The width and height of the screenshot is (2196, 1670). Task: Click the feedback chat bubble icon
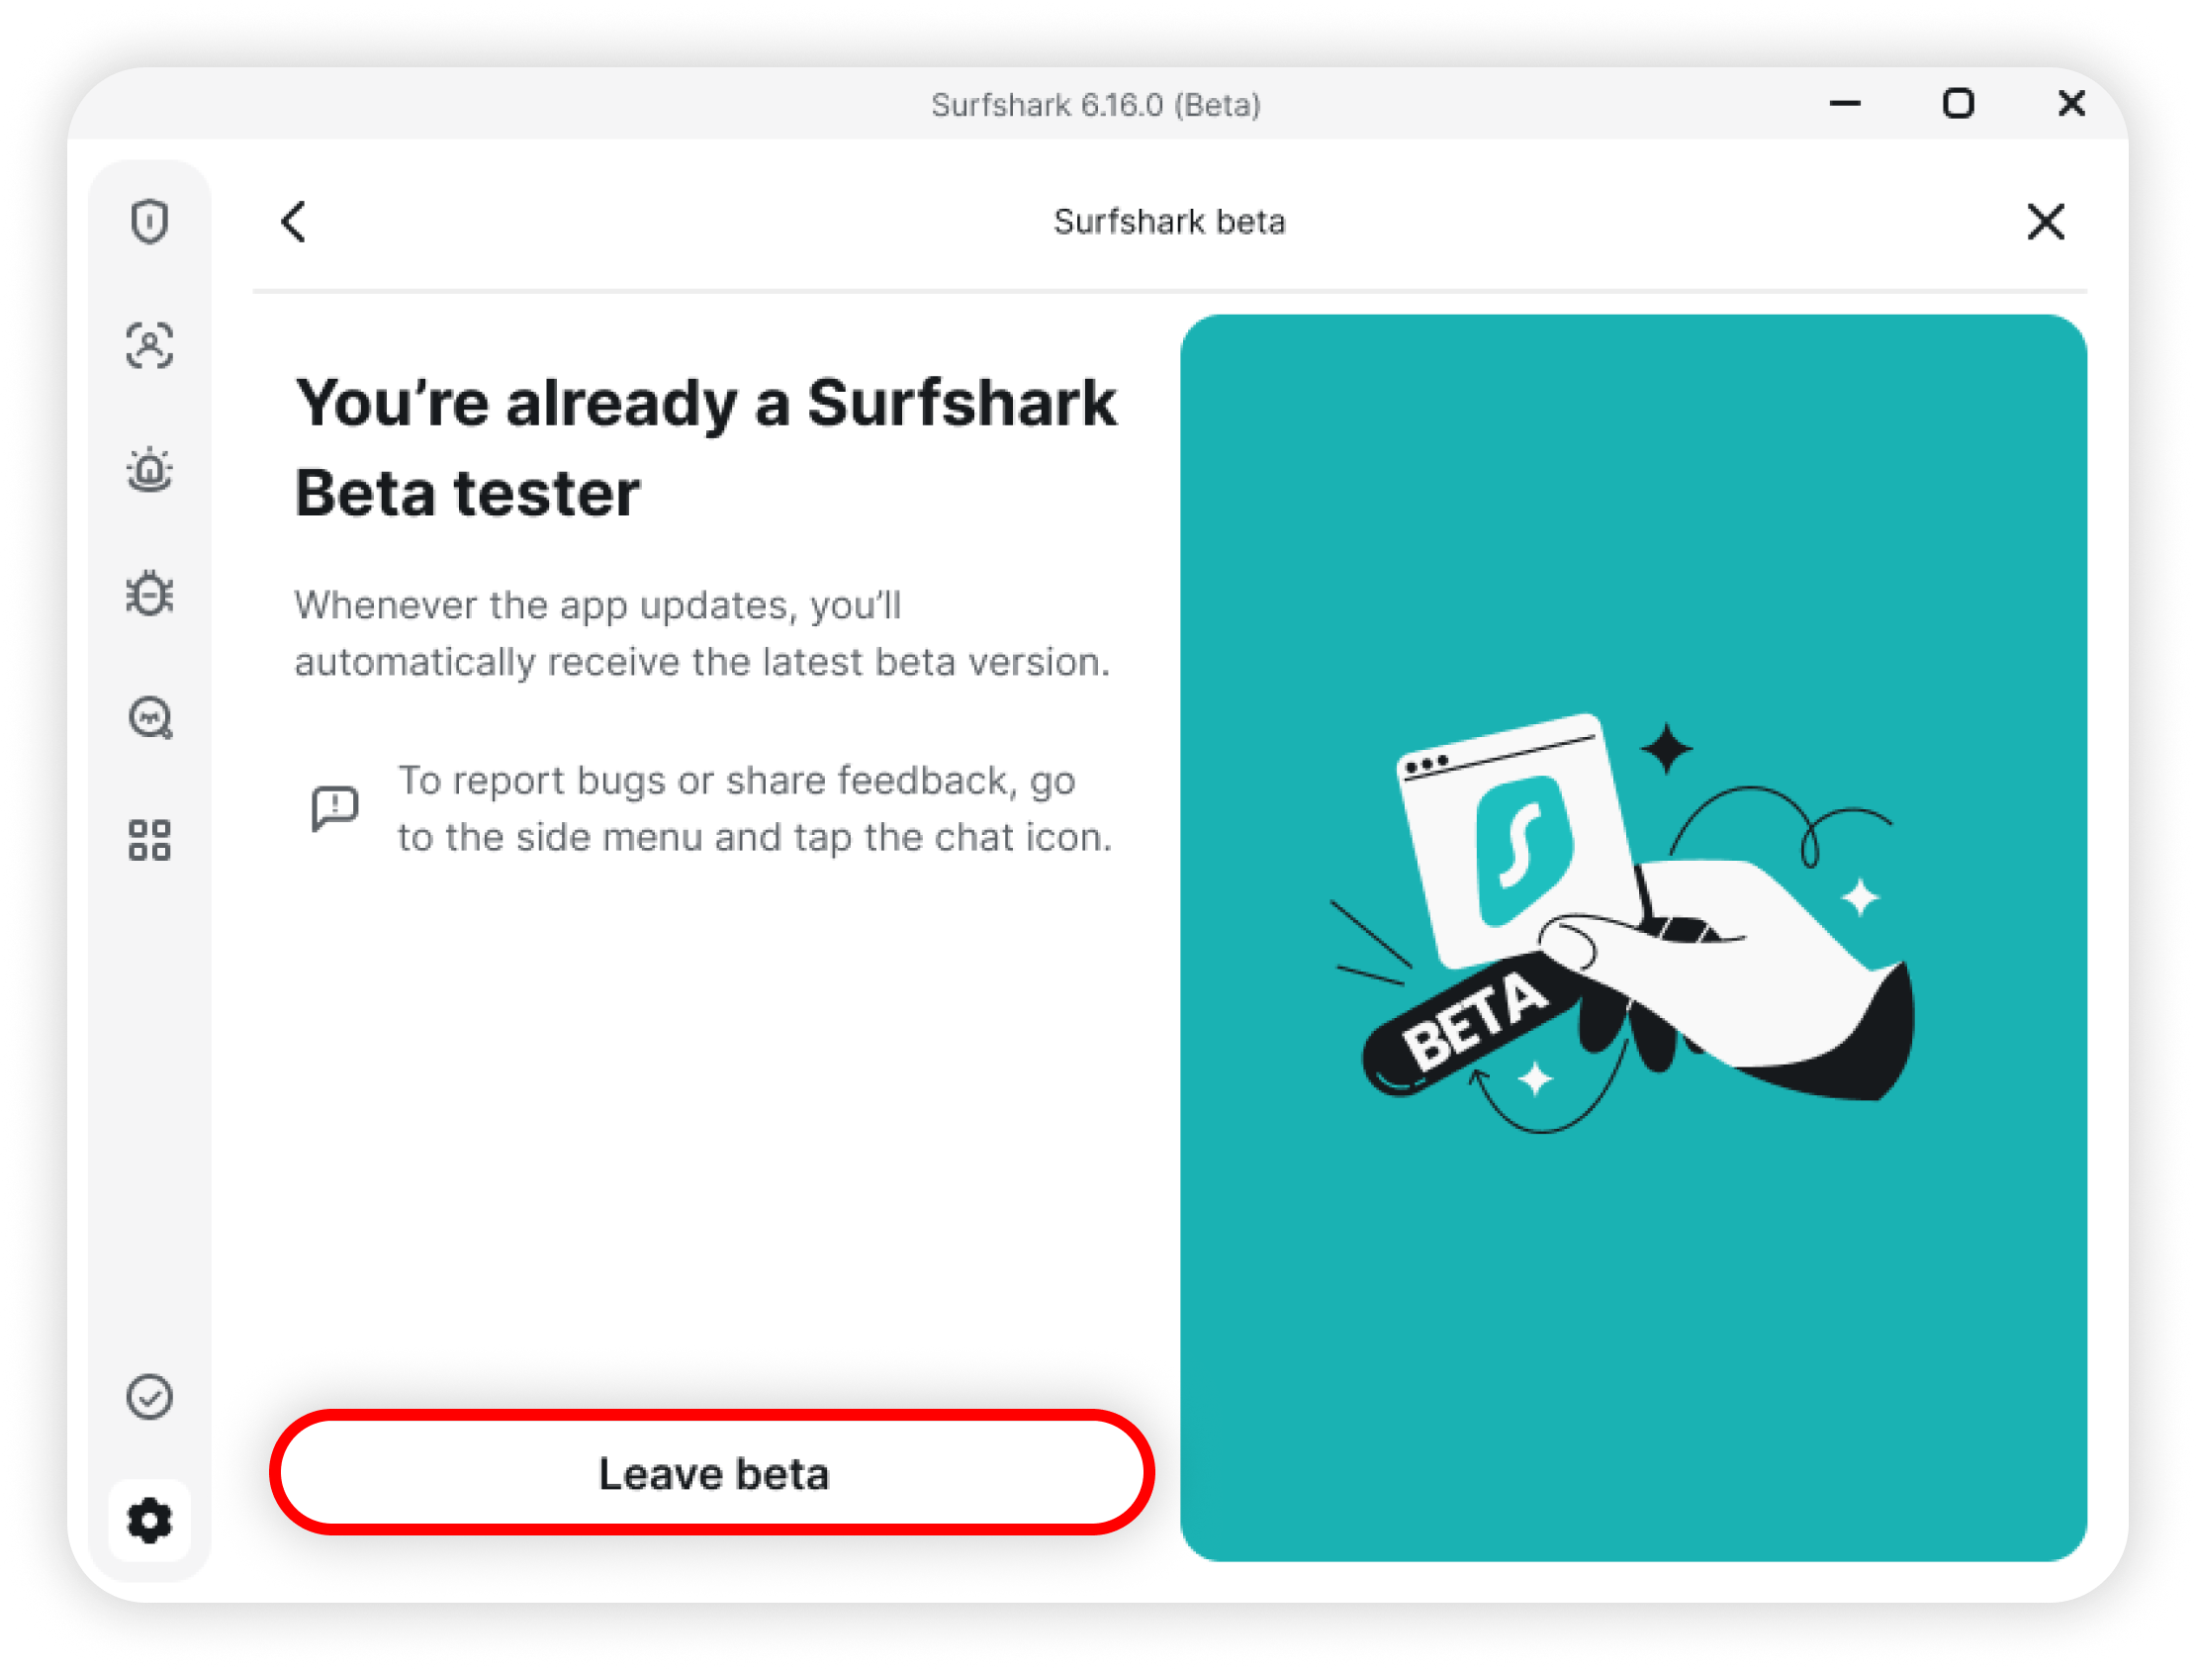coord(335,807)
